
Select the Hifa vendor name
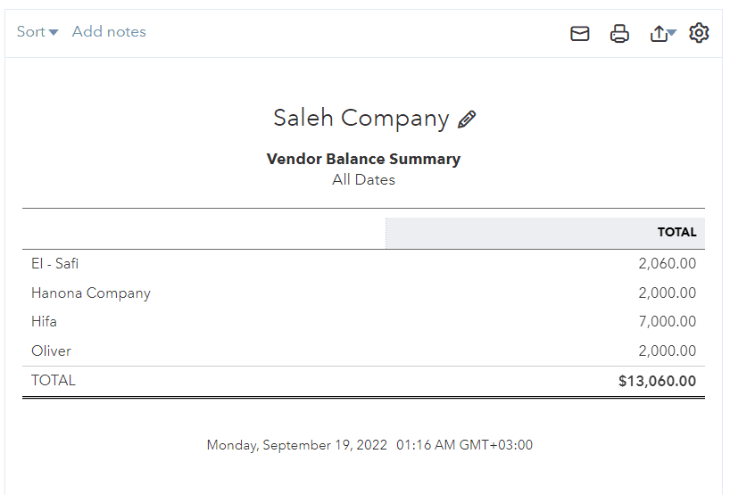point(45,321)
